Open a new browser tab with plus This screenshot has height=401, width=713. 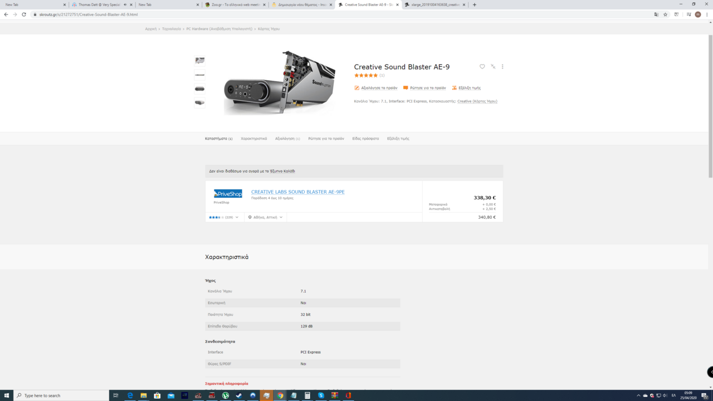point(475,4)
